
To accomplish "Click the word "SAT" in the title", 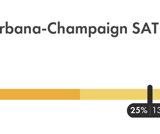I will coord(145,28).
